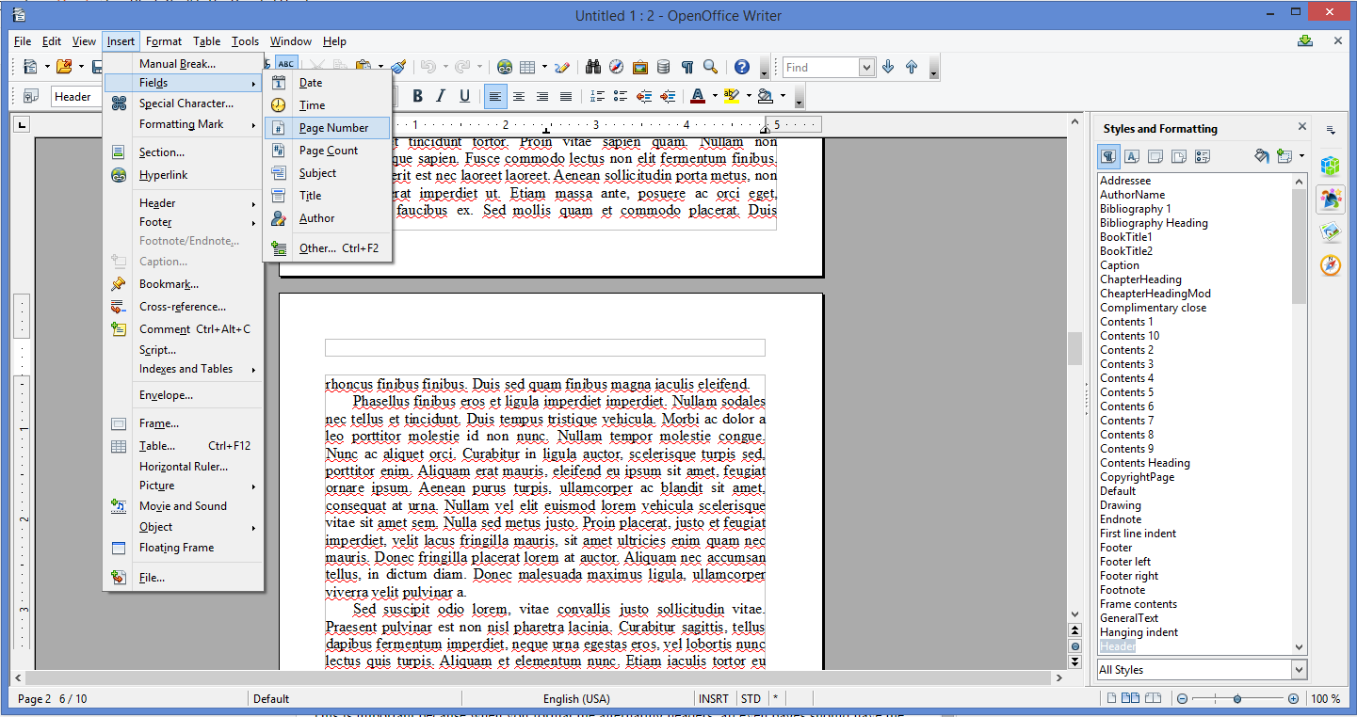Jump to the next page with double-down arrow
1357x717 pixels.
tap(1074, 661)
